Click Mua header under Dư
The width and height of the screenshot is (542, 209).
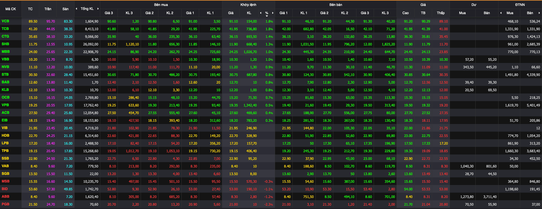[462, 13]
